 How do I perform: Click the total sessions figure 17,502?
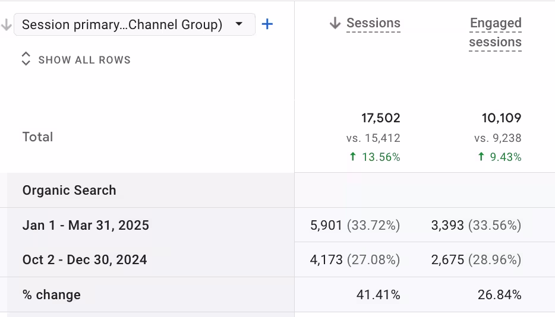tap(380, 118)
